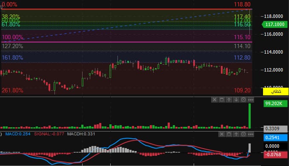The width and height of the screenshot is (289, 166).
Task: Select the 61.80% Fibonacci level label
Action: point(11,25)
